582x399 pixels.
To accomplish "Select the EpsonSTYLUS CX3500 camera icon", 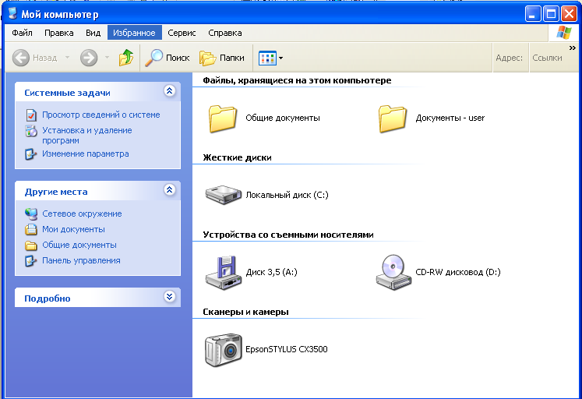I will pos(224,350).
